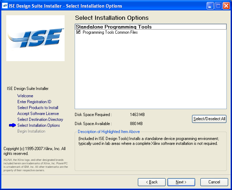This screenshot has height=190, width=232.
Task: Click the blue arrow step indicator
Action: pos(13,125)
